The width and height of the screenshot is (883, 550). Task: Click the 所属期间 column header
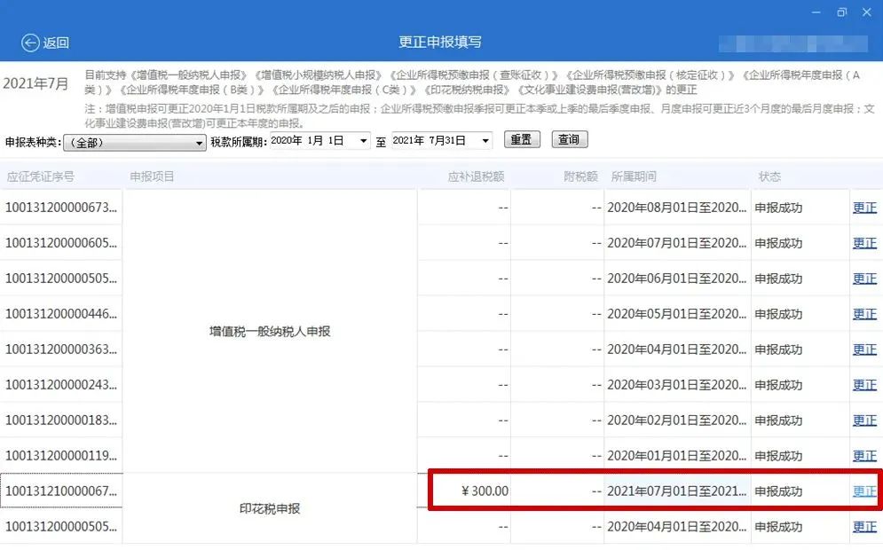(635, 177)
